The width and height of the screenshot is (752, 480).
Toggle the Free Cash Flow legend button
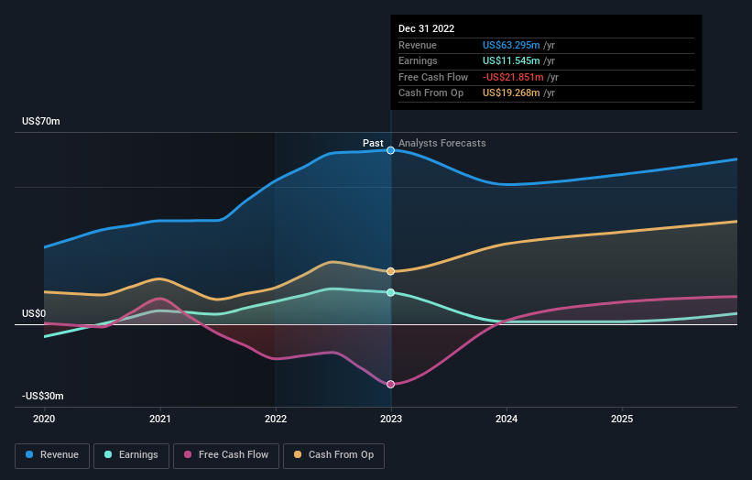point(226,455)
